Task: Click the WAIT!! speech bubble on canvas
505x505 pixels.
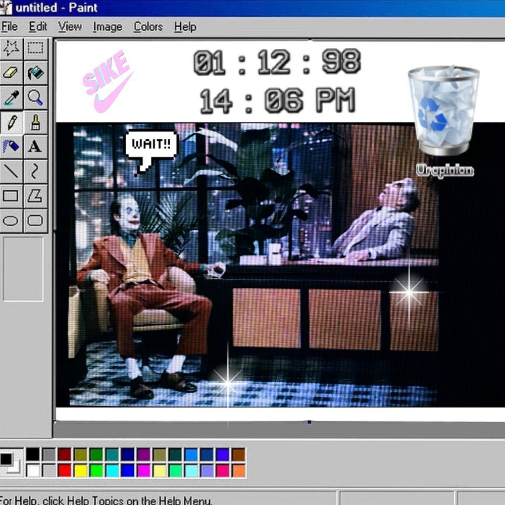Action: click(x=150, y=144)
